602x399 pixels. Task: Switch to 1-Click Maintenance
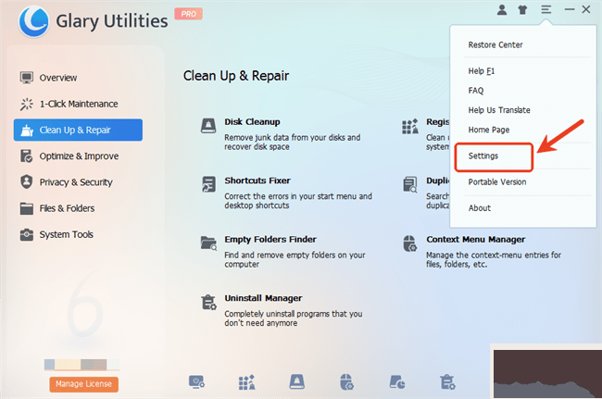79,104
